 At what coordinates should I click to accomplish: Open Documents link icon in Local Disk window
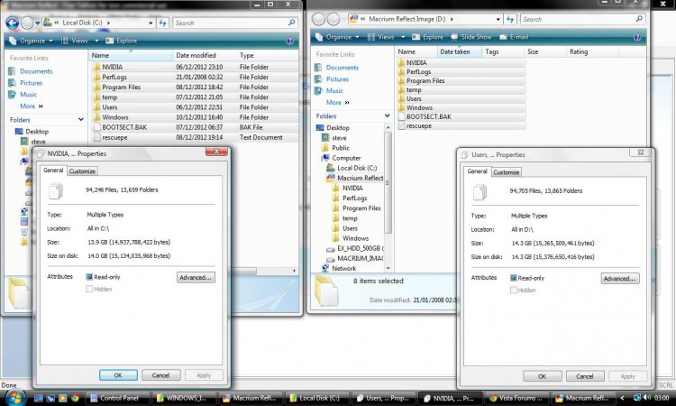click(x=12, y=71)
